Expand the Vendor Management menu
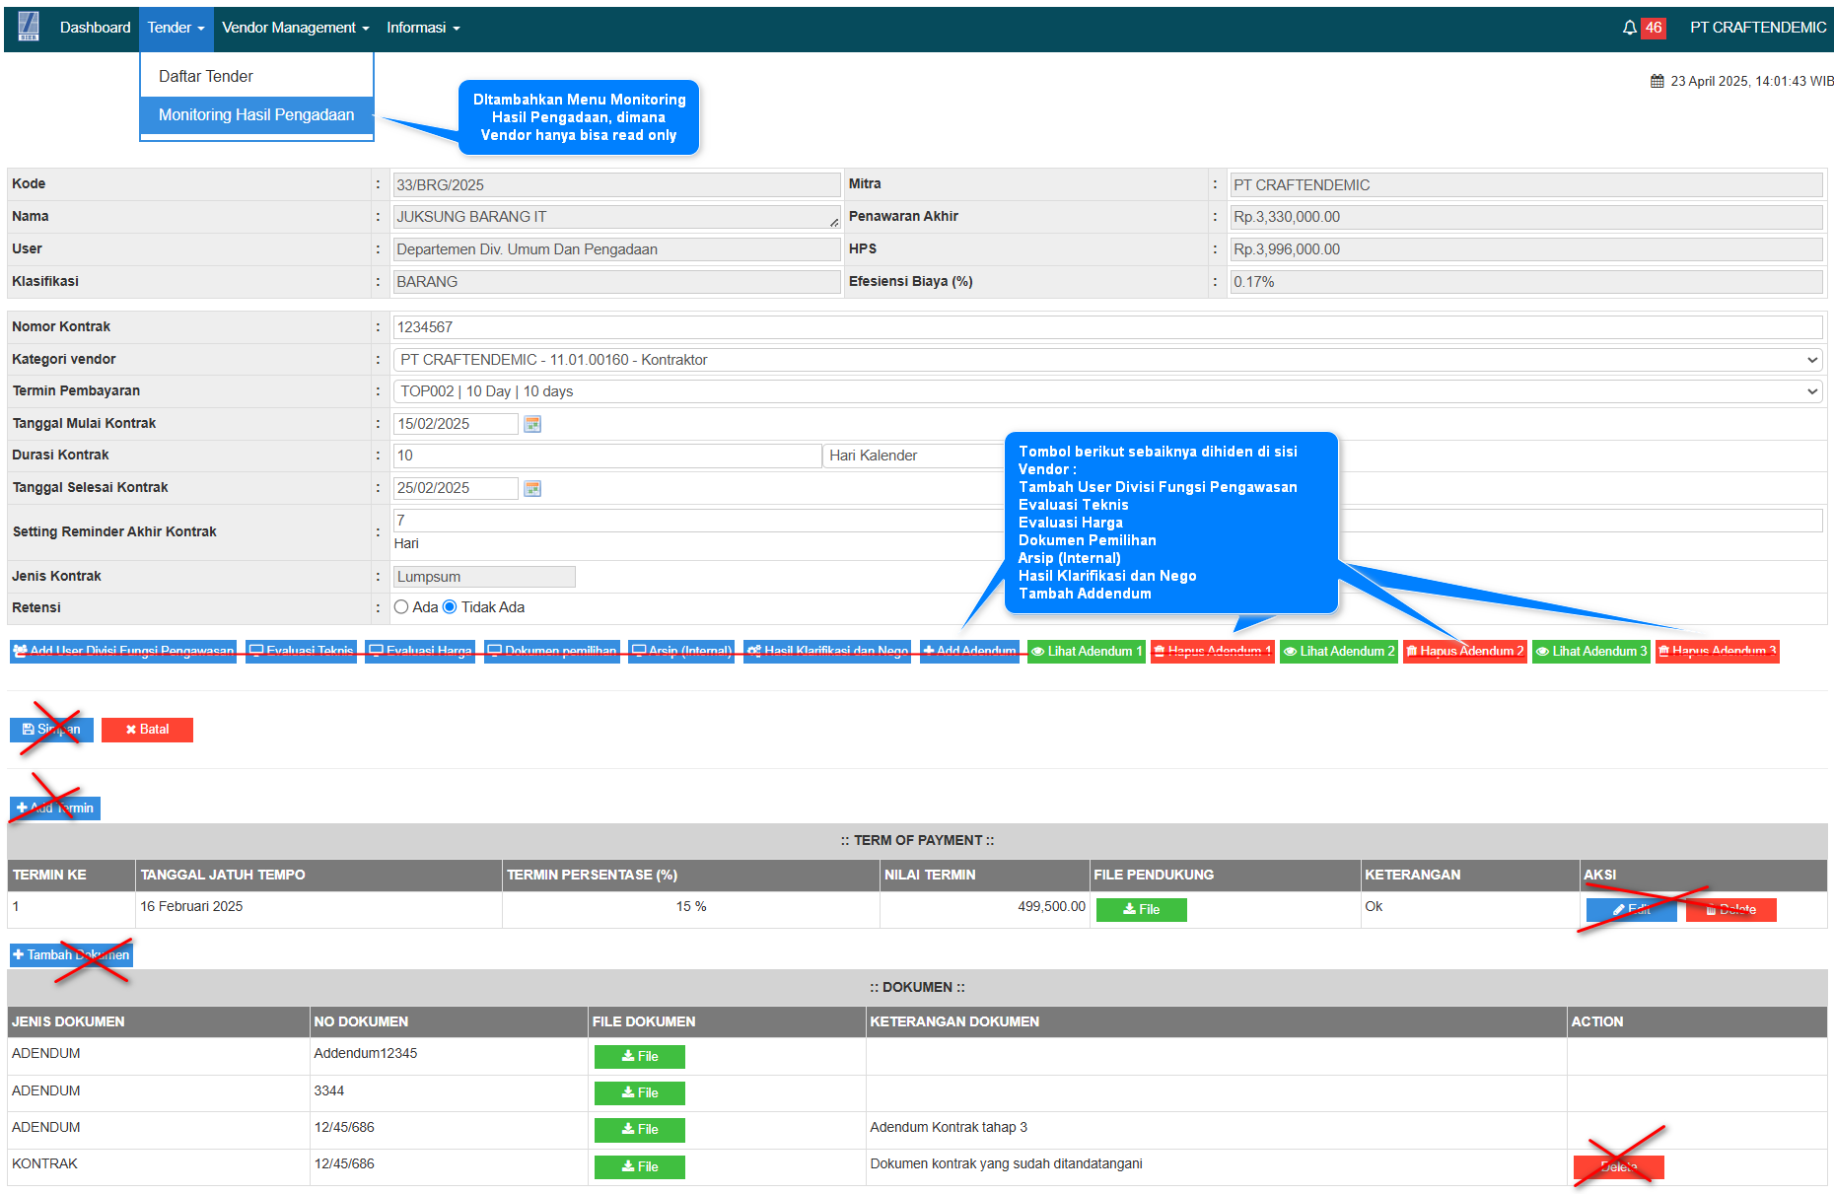This screenshot has width=1834, height=1194. click(295, 28)
